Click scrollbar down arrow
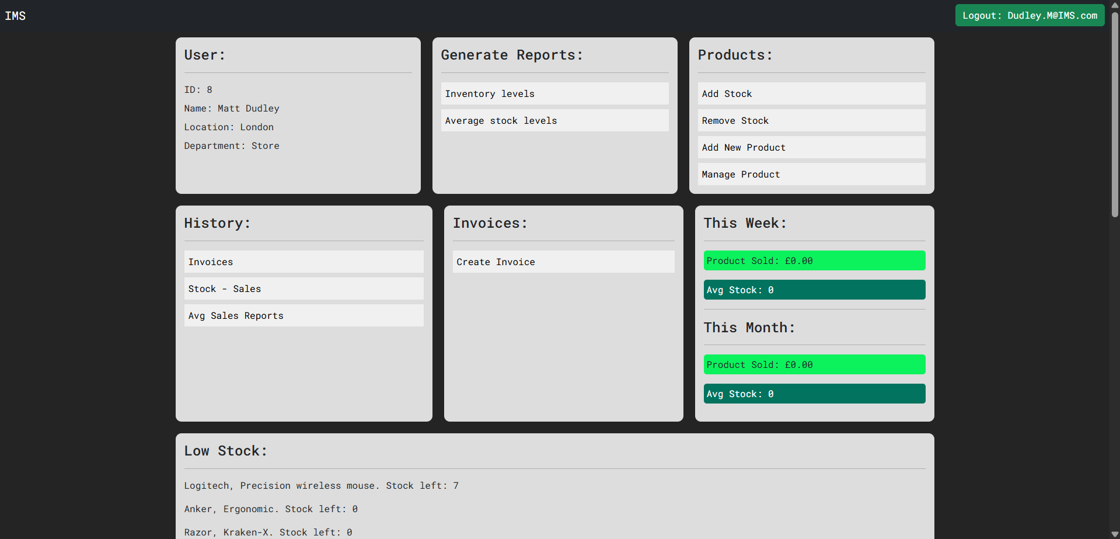The image size is (1120, 539). (x=1115, y=534)
